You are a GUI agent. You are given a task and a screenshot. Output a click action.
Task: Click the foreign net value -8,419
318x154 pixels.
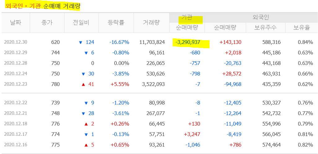[234, 135]
